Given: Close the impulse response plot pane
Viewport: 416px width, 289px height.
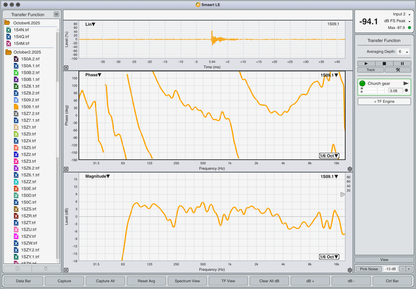Looking at the screenshot, I should (66, 68).
